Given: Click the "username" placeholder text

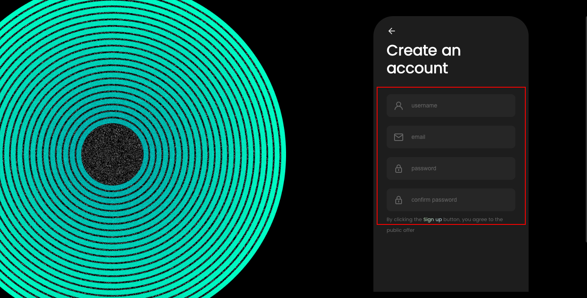Looking at the screenshot, I should [x=424, y=106].
